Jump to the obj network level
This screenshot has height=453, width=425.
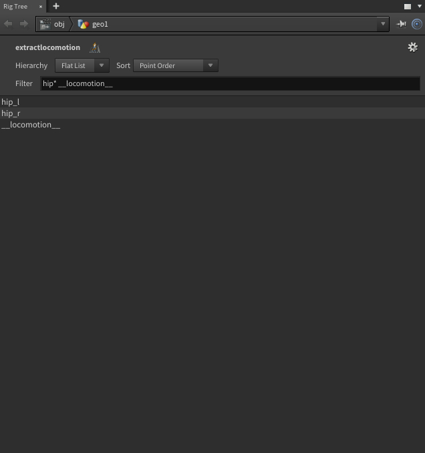[53, 24]
